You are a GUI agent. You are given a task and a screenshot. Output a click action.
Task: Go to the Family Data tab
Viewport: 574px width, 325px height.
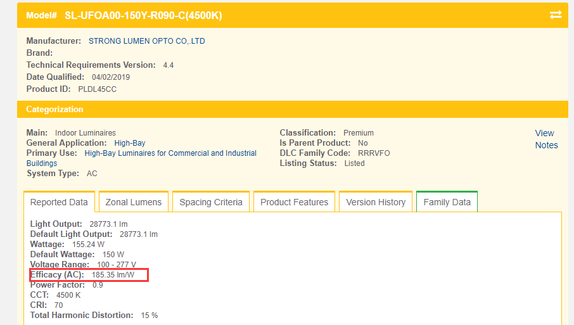[447, 202]
